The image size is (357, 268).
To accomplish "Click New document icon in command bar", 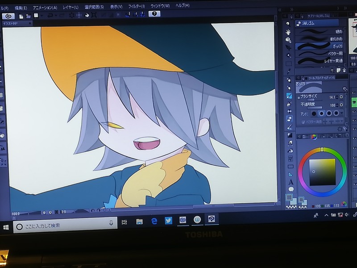I will (21, 17).
